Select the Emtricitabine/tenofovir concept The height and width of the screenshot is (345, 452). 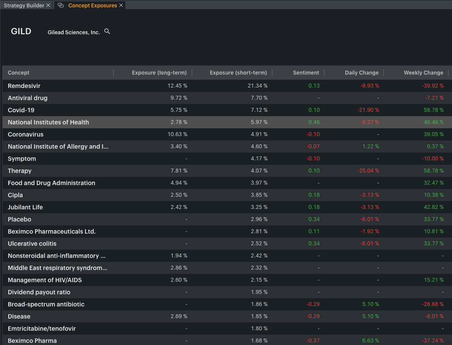tap(42, 329)
